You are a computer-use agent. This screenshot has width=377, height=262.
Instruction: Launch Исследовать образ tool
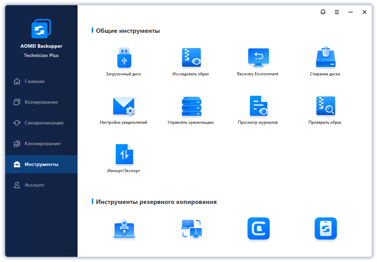tap(191, 58)
